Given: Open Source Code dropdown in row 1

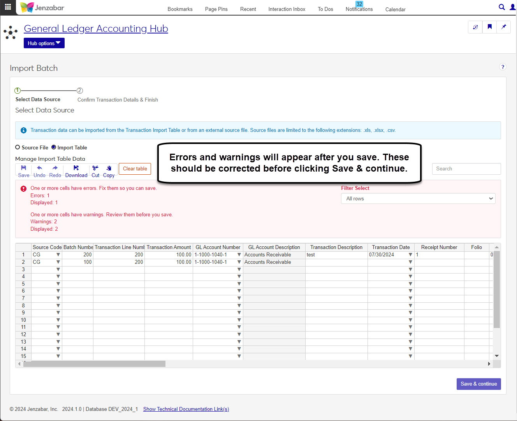Looking at the screenshot, I should coord(58,255).
